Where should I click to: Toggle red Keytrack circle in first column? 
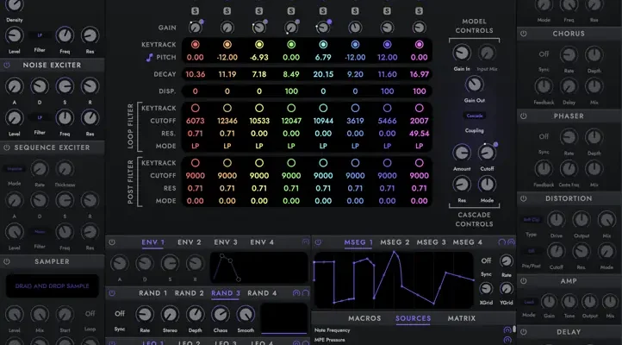195,44
